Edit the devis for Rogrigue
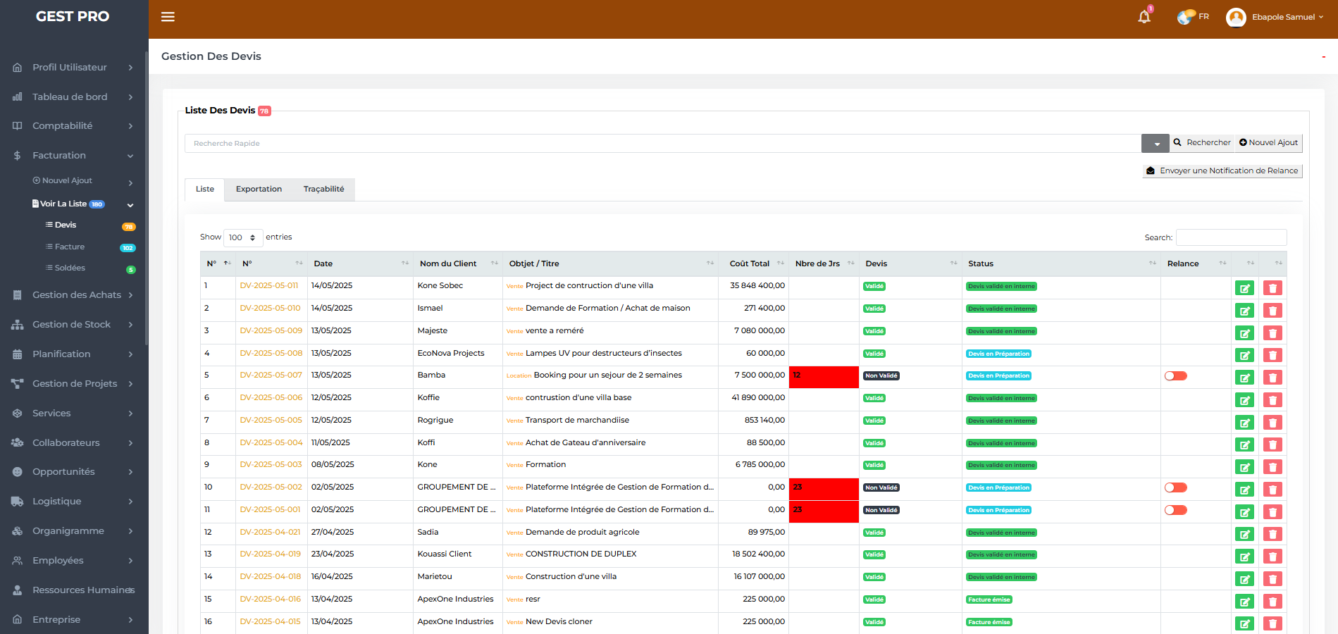 pos(1244,423)
